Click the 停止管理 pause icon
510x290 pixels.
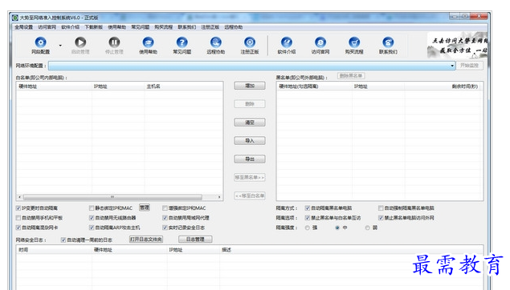pos(114,42)
